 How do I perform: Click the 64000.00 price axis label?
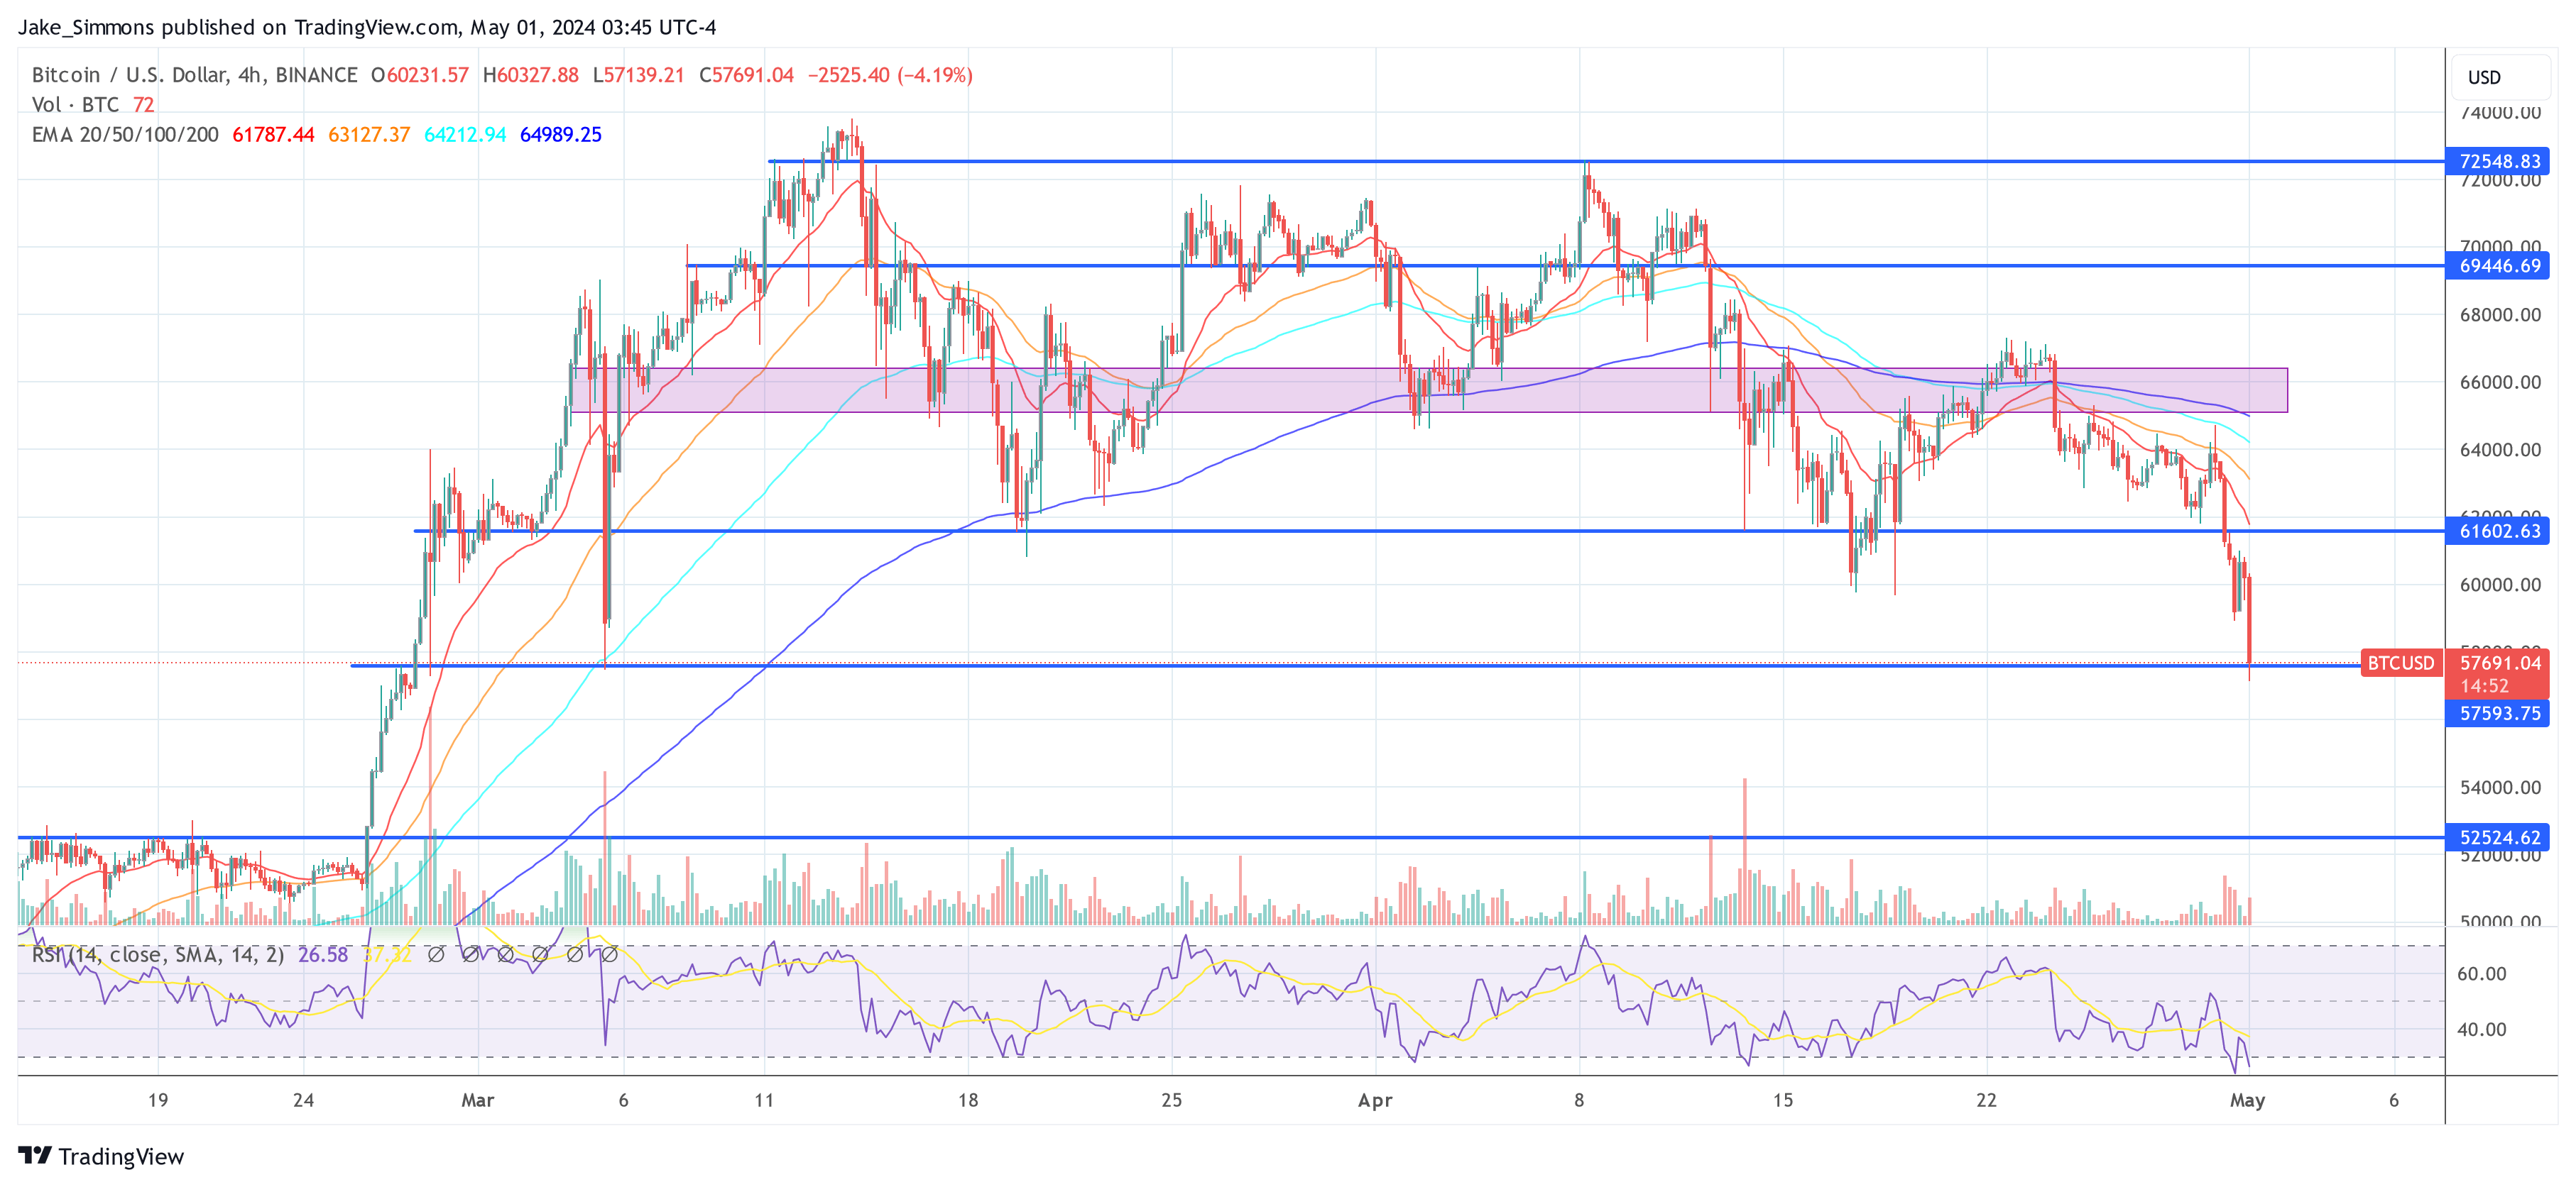click(x=2500, y=450)
